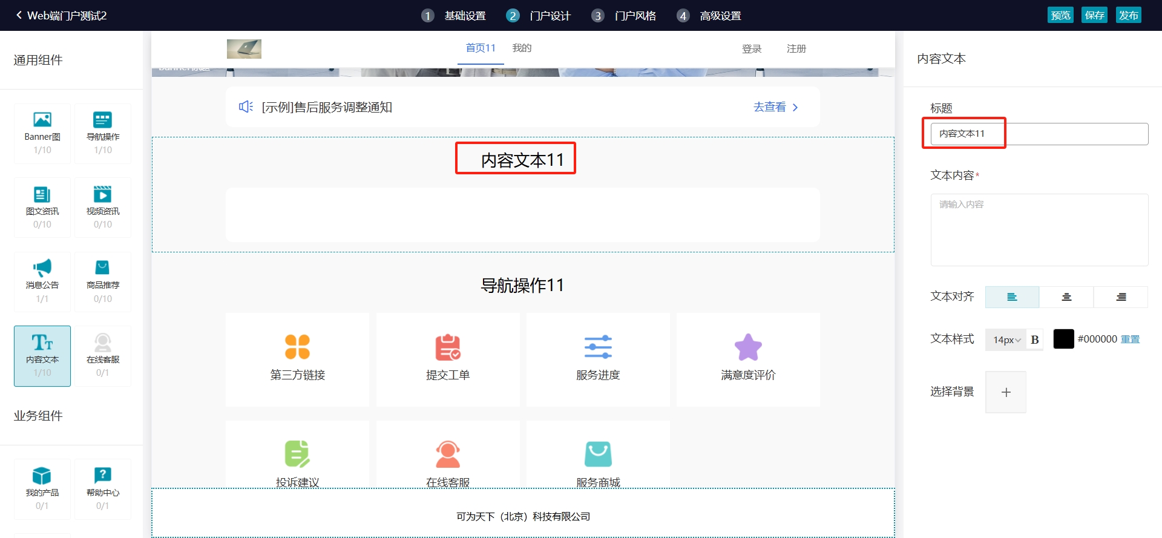Add a Banner图 component

tap(42, 133)
